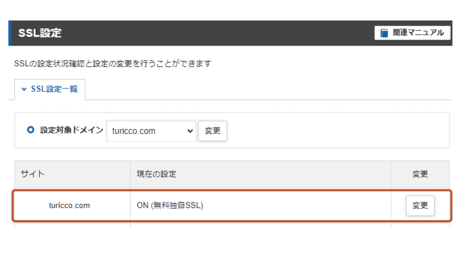Select the 設定対象ドメイン radio bullet
The width and height of the screenshot is (458, 258).
[x=31, y=130]
